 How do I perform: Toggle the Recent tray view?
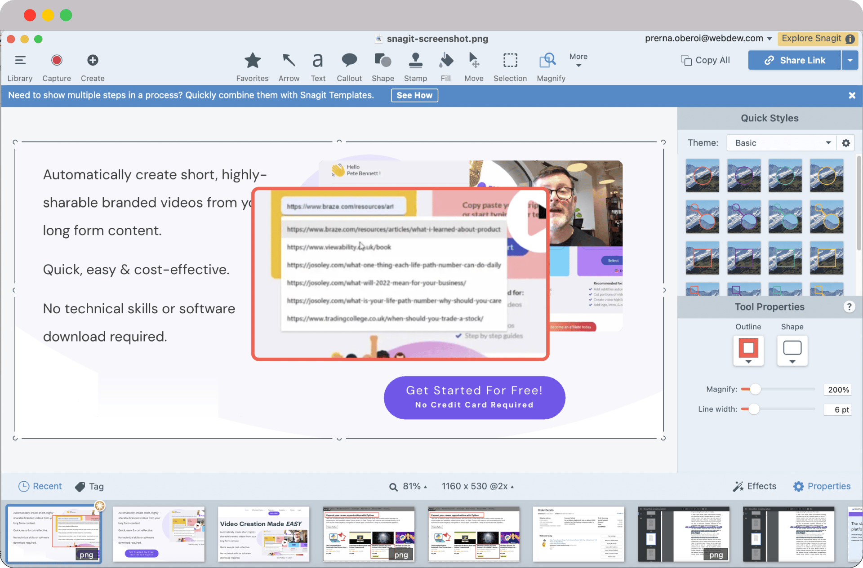40,486
